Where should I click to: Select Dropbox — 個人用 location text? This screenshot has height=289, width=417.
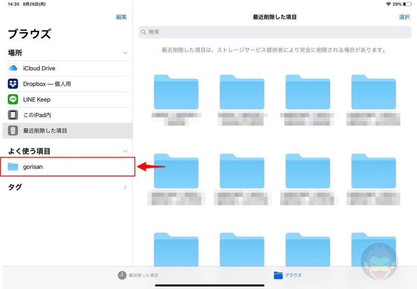click(x=47, y=84)
